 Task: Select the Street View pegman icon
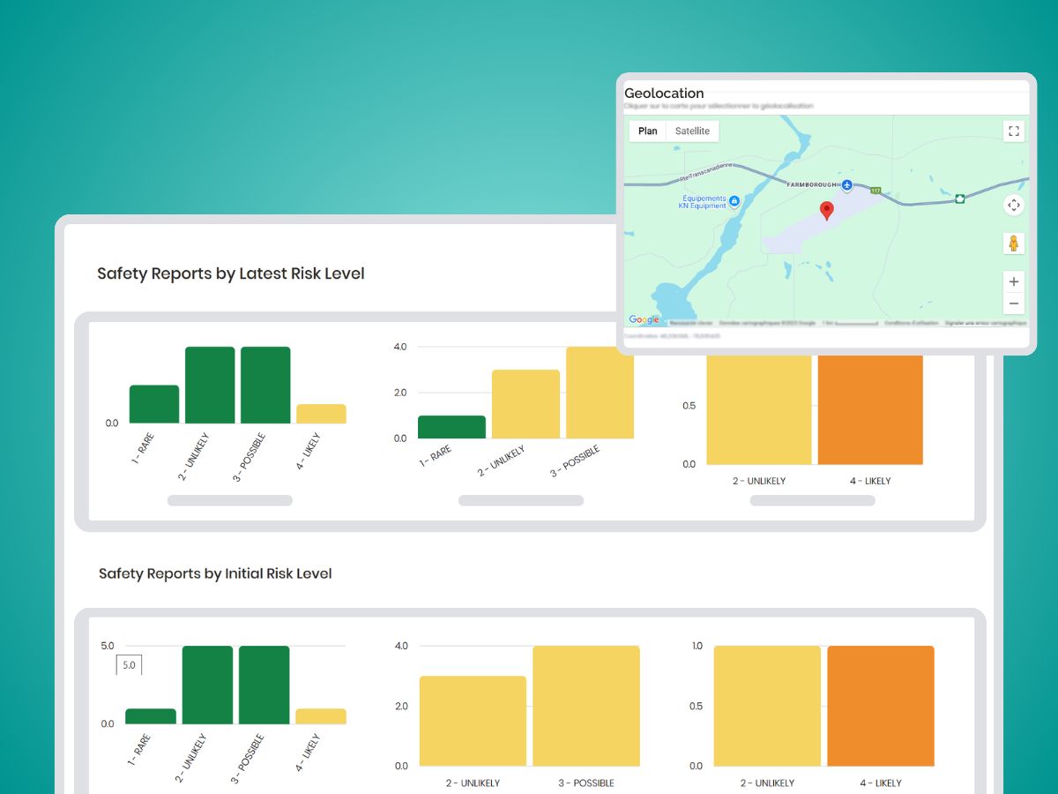coord(1014,243)
